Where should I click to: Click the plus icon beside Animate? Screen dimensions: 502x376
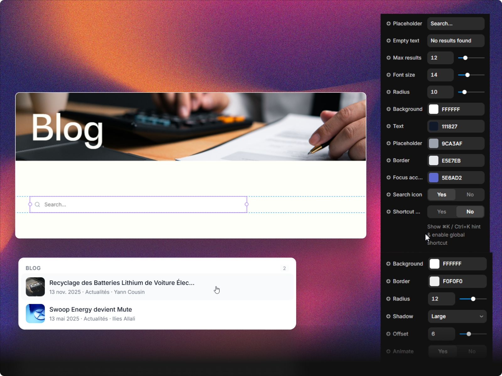pyautogui.click(x=388, y=351)
